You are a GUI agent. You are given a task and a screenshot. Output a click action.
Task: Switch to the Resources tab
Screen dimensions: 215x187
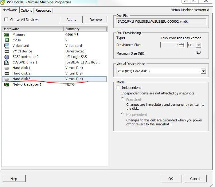[43, 10]
